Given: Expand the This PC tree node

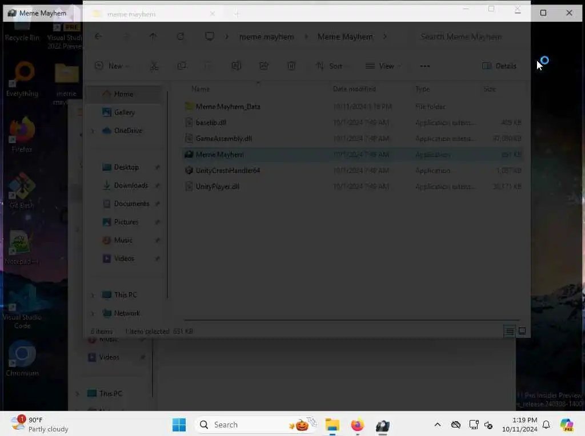Looking at the screenshot, I should coord(93,295).
